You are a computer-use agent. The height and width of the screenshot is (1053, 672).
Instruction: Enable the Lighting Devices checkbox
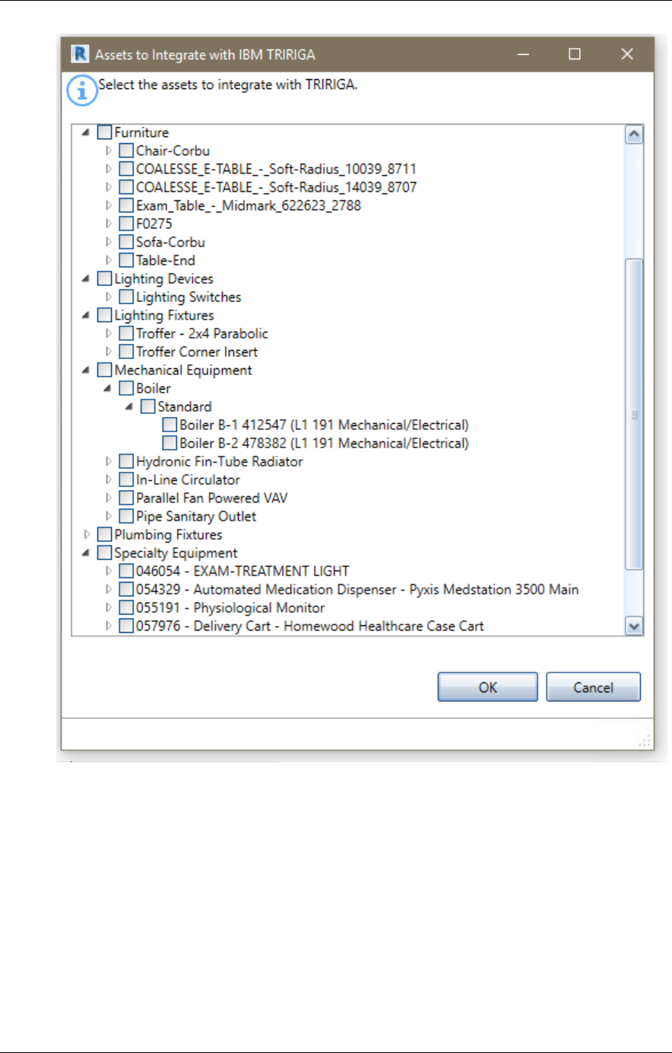coord(105,278)
